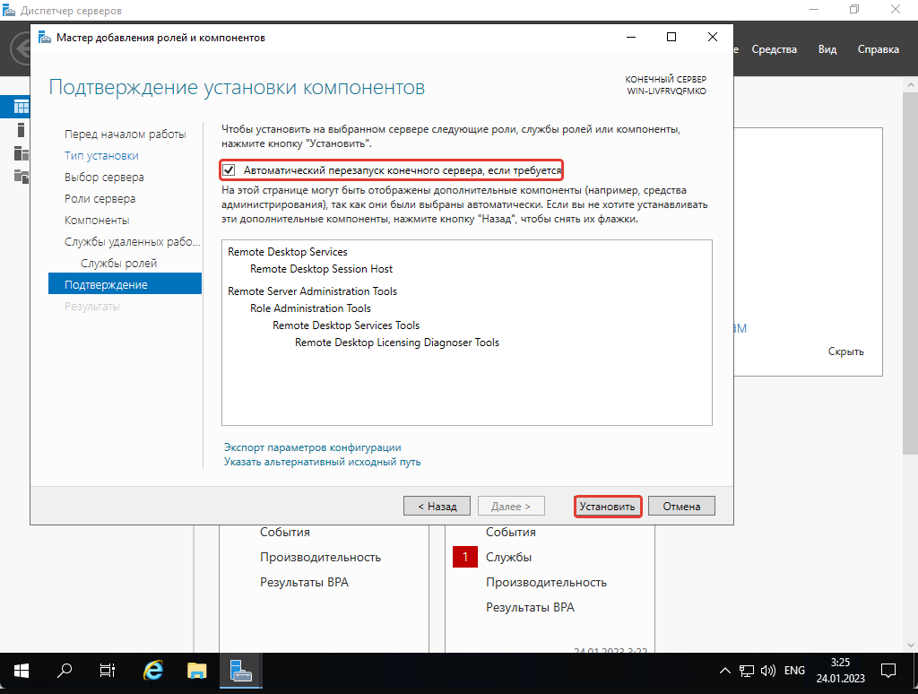Click Указать альтернативный исходный путь link
The image size is (918, 694).
coord(322,463)
